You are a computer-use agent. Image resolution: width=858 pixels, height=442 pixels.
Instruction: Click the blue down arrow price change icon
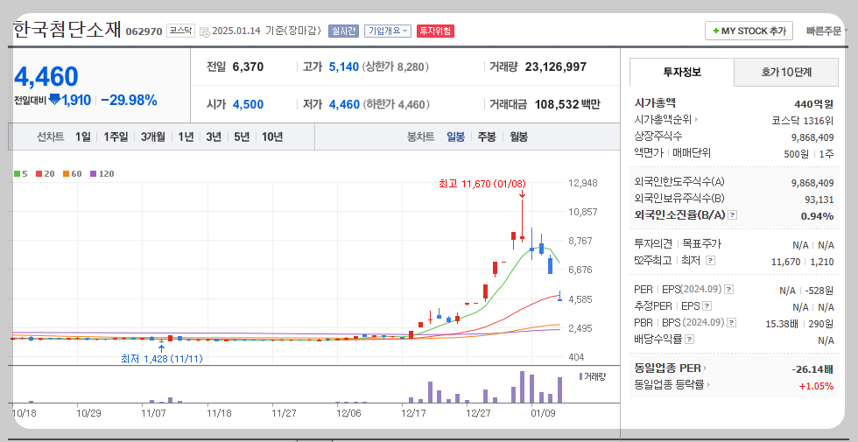pyautogui.click(x=54, y=100)
